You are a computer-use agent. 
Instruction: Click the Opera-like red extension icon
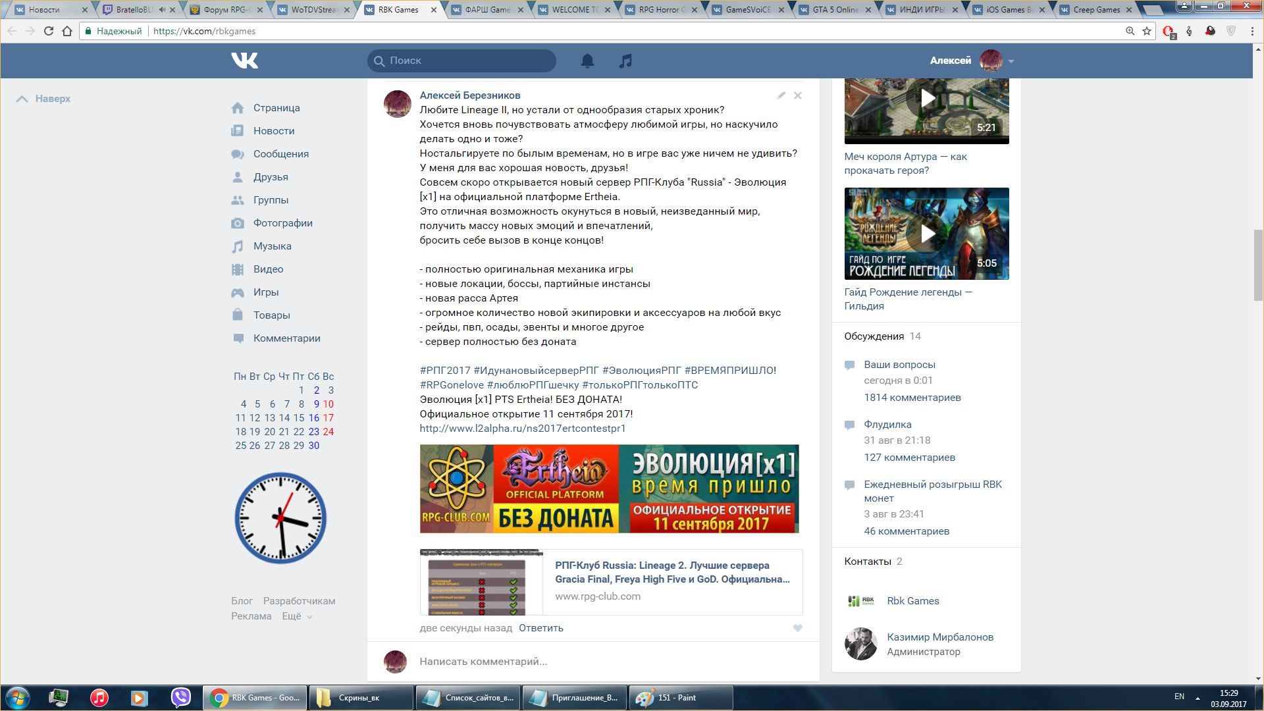click(1169, 32)
